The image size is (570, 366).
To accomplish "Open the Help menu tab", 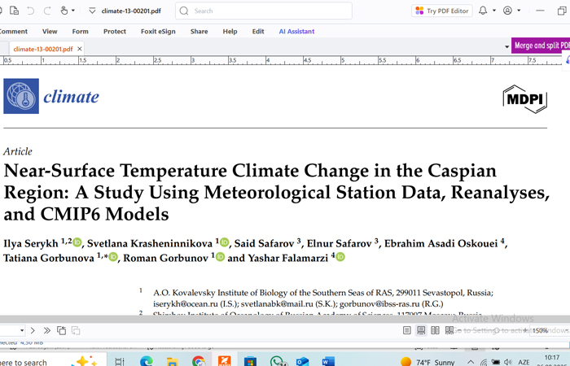I will pyautogui.click(x=230, y=32).
